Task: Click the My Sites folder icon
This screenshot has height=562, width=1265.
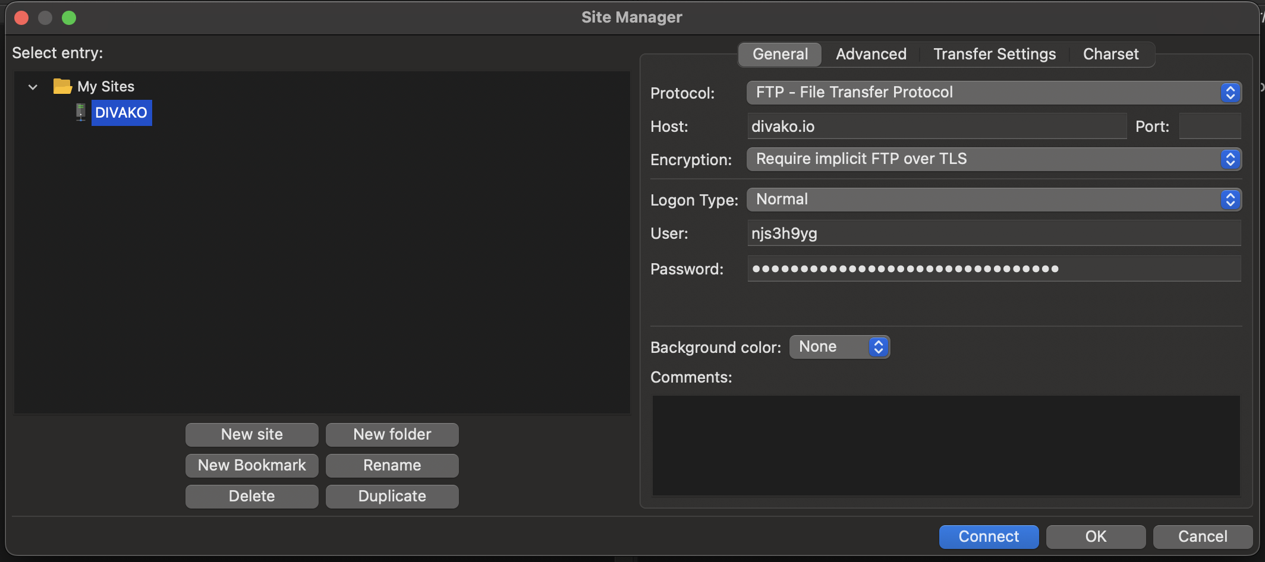Action: [62, 87]
